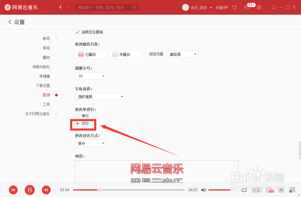Pause the current song
This screenshot has width=301, height=197.
(30, 190)
